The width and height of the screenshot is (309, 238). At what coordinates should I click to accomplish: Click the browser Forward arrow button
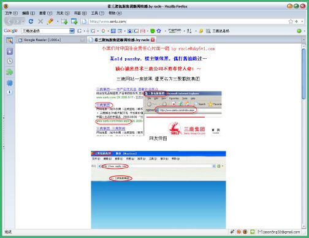pyautogui.click(x=17, y=21)
